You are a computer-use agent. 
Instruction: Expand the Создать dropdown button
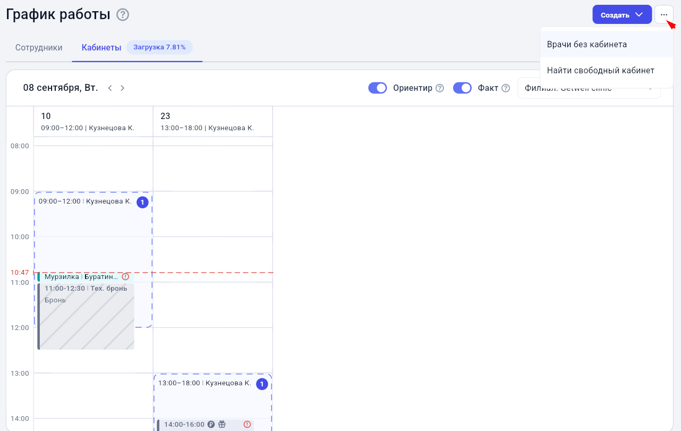coord(622,14)
